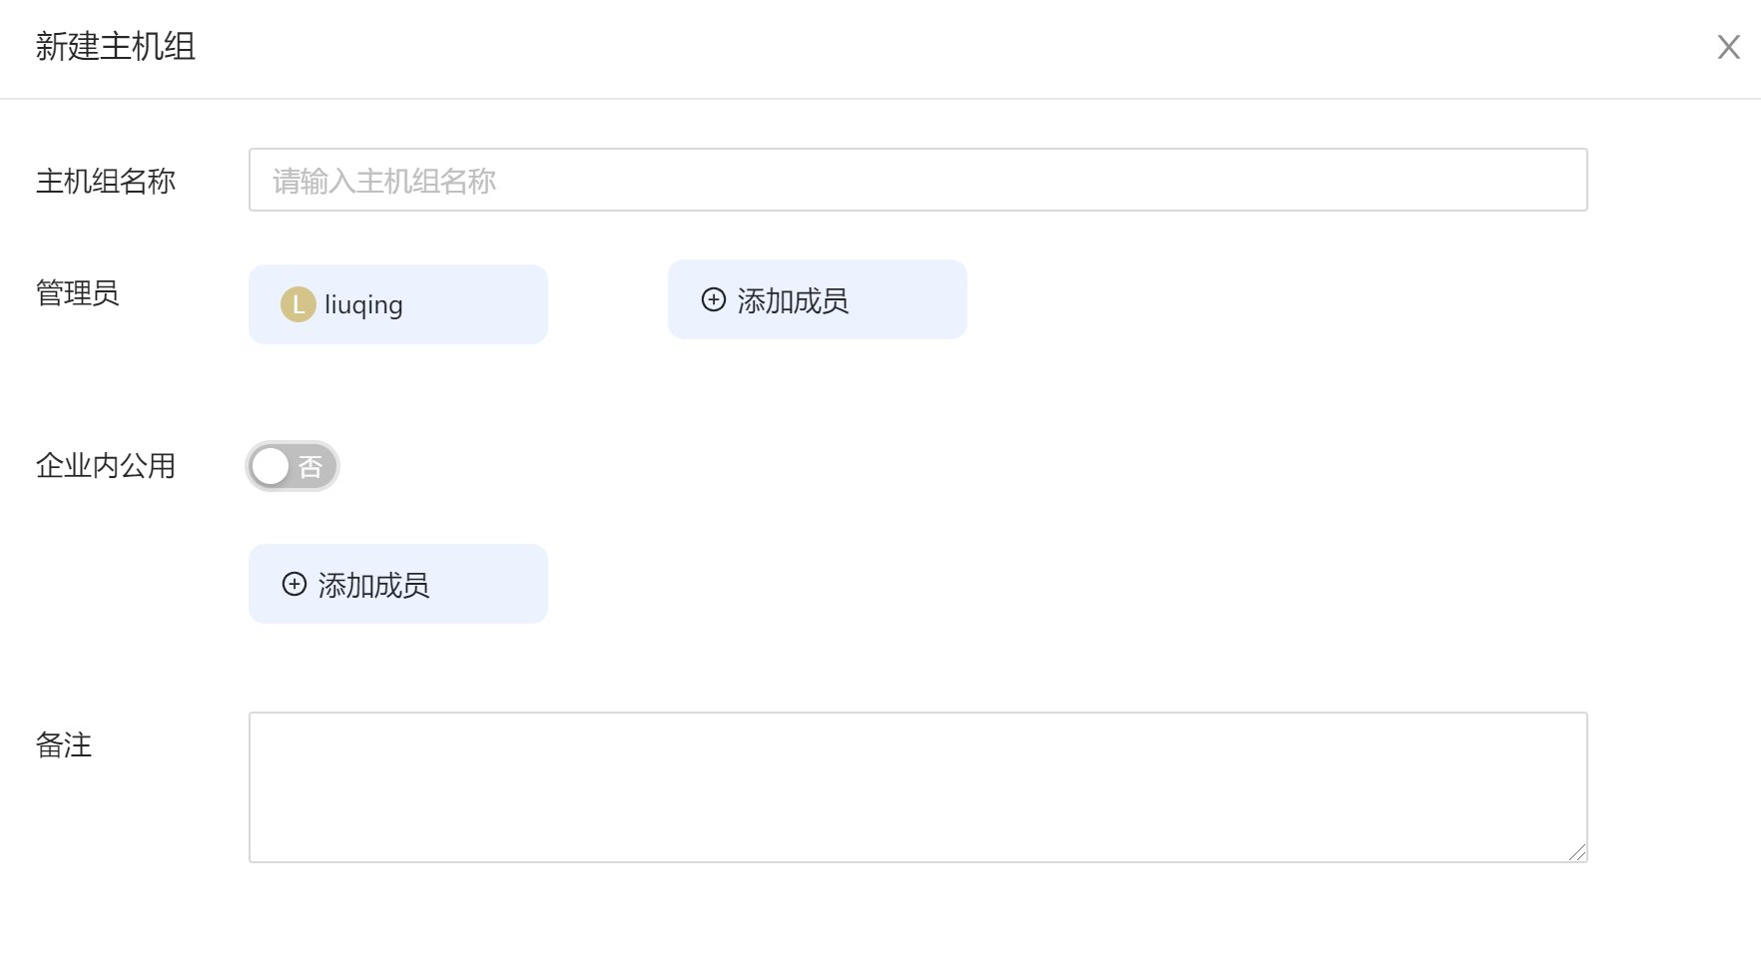Select the liuqing administrator tag
This screenshot has height=969, width=1761.
[397, 303]
